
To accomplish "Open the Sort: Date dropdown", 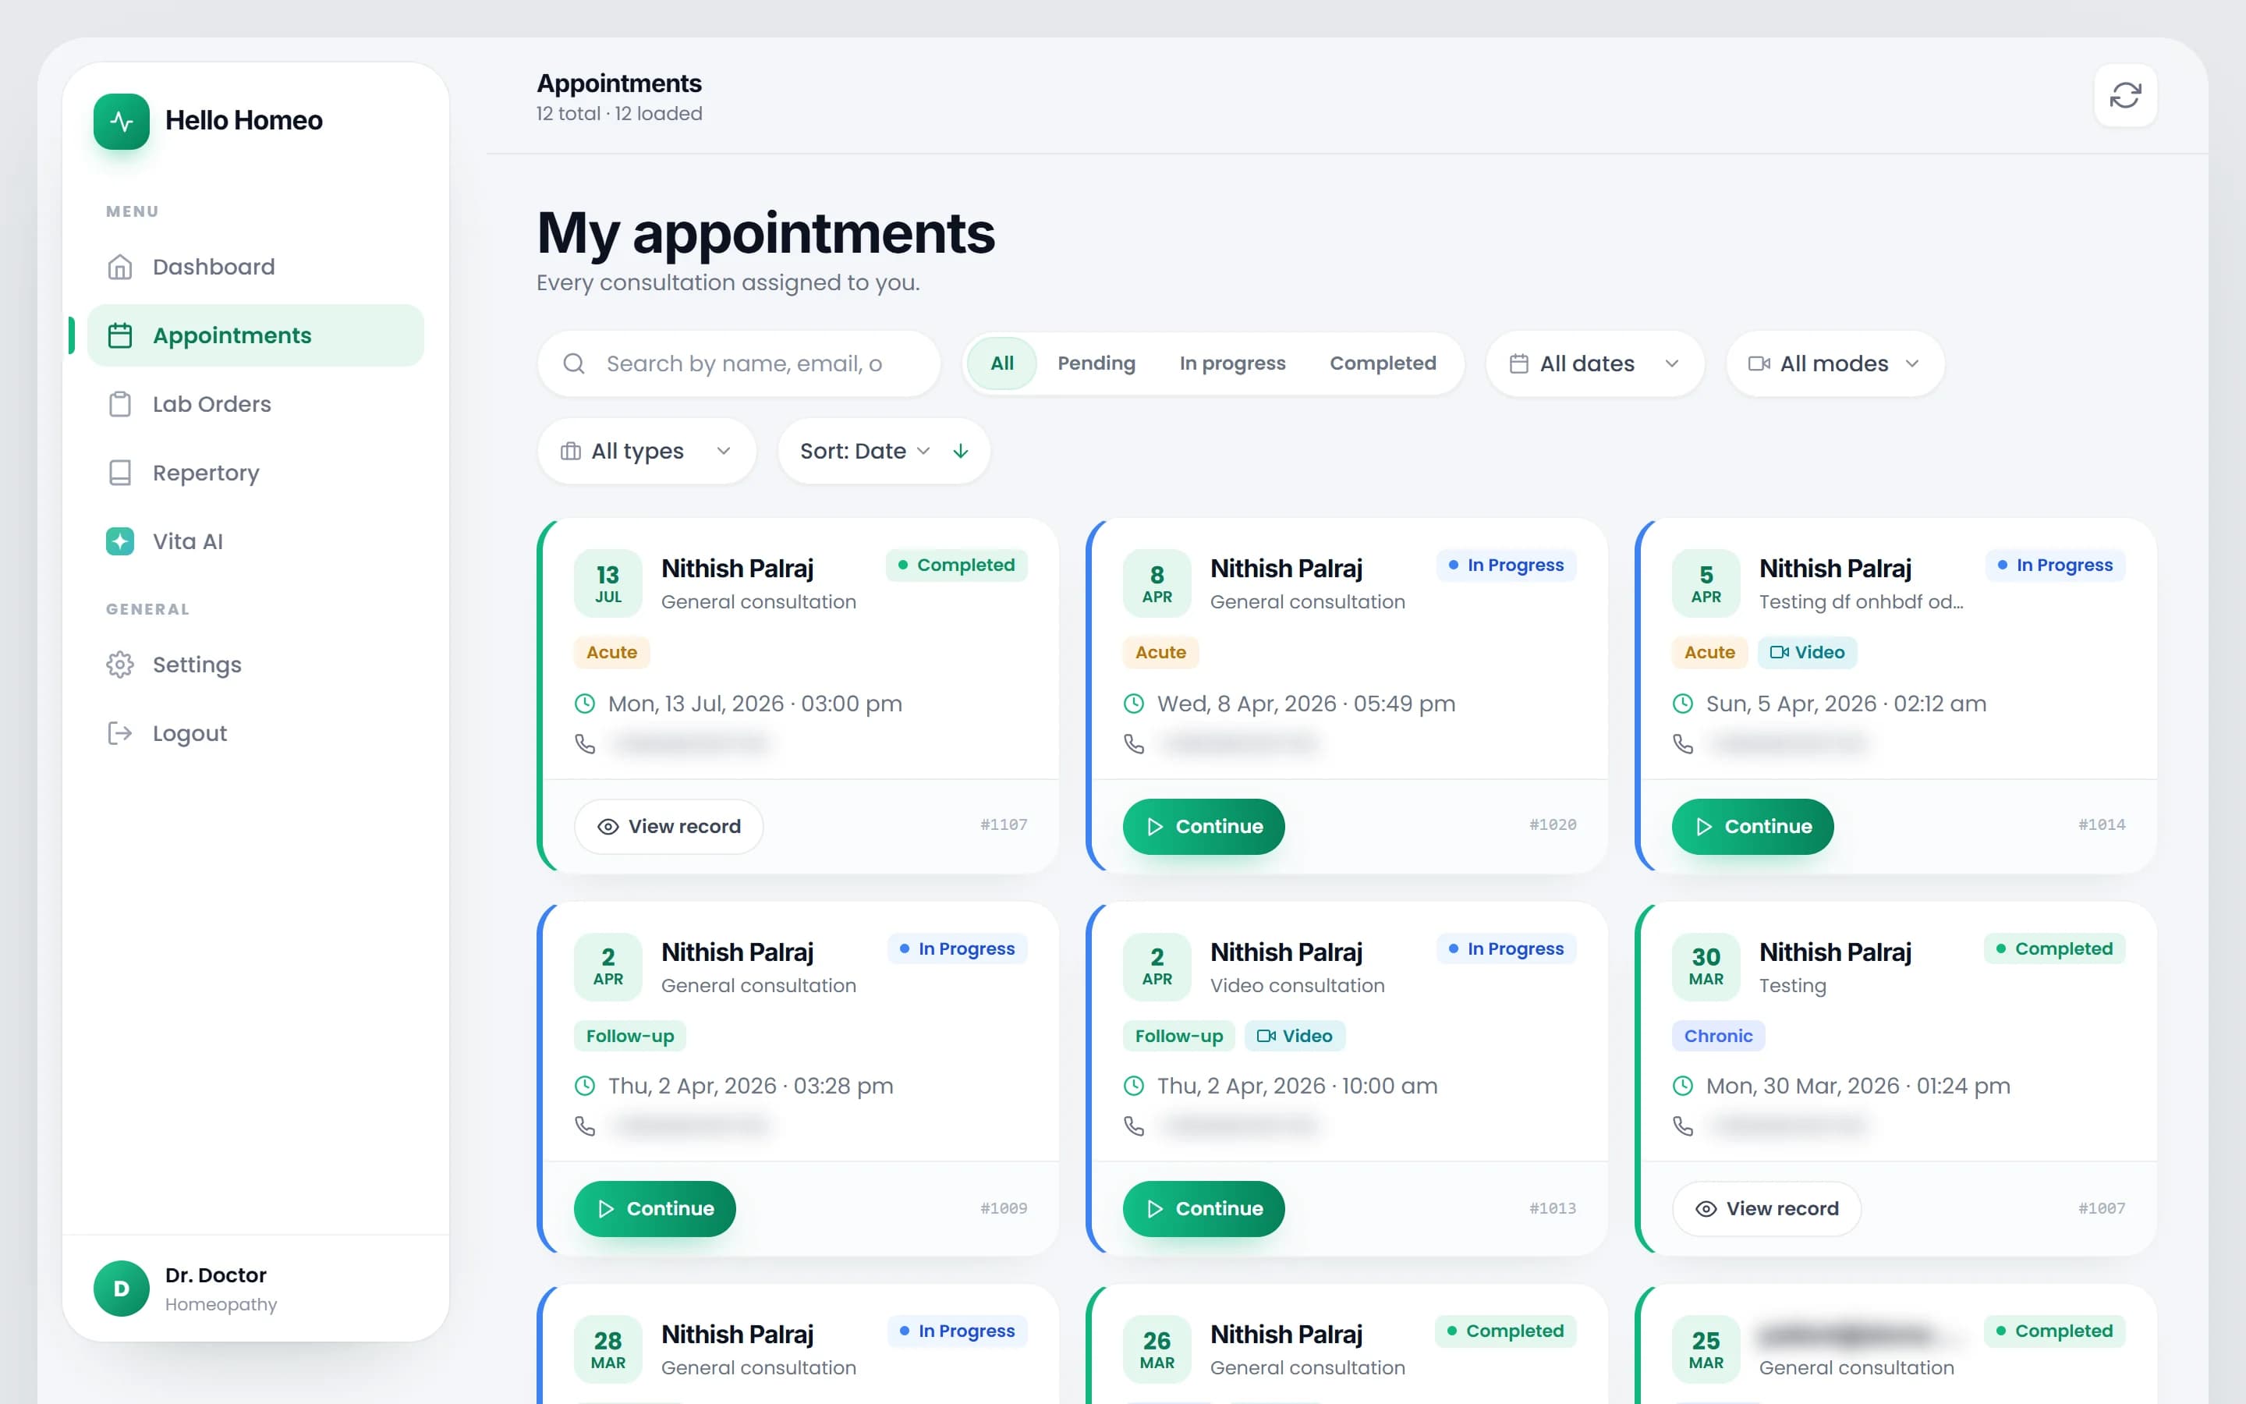I will tap(864, 452).
